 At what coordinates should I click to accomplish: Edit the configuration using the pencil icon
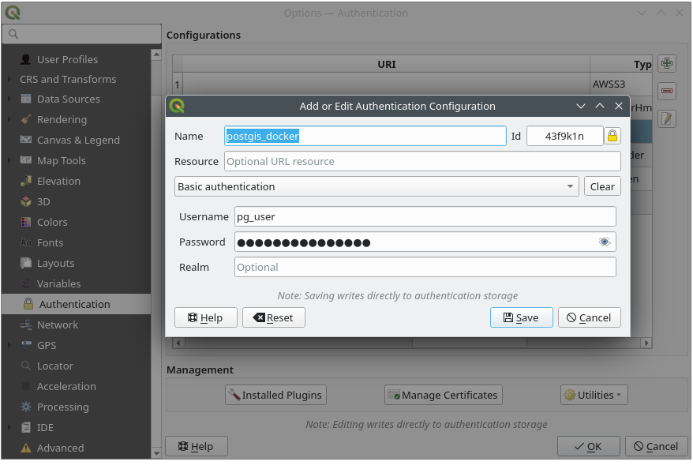click(x=667, y=118)
